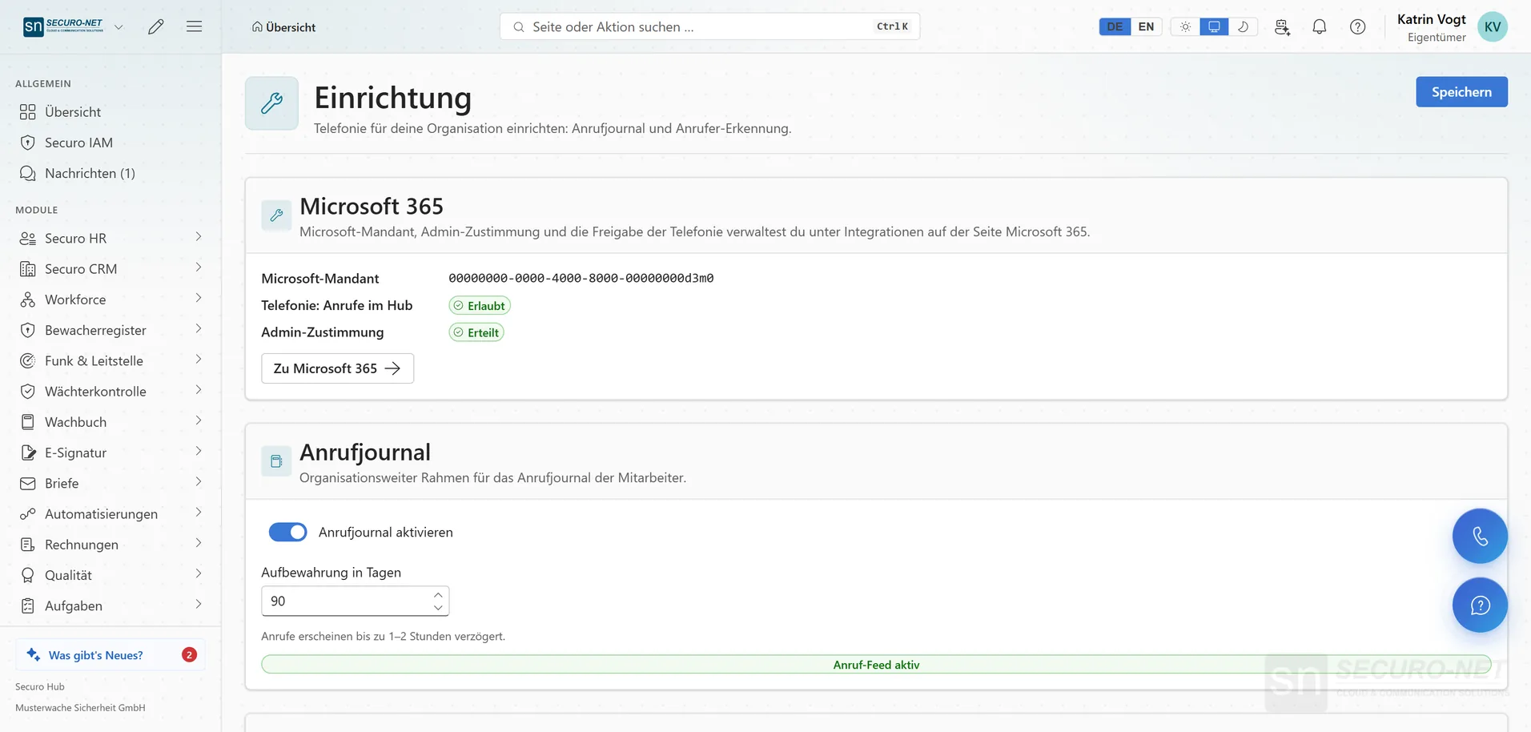1531x732 pixels.
Task: Toggle Anrufjournal aktivieren switch
Action: 287,532
